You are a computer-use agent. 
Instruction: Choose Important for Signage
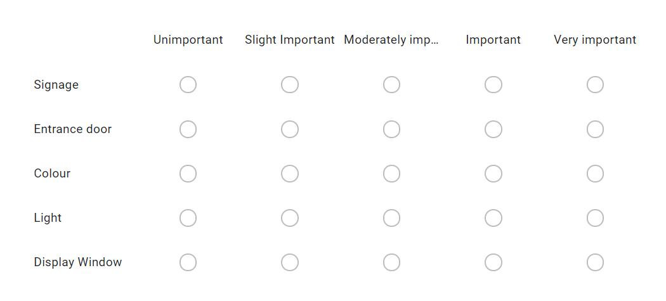[493, 85]
